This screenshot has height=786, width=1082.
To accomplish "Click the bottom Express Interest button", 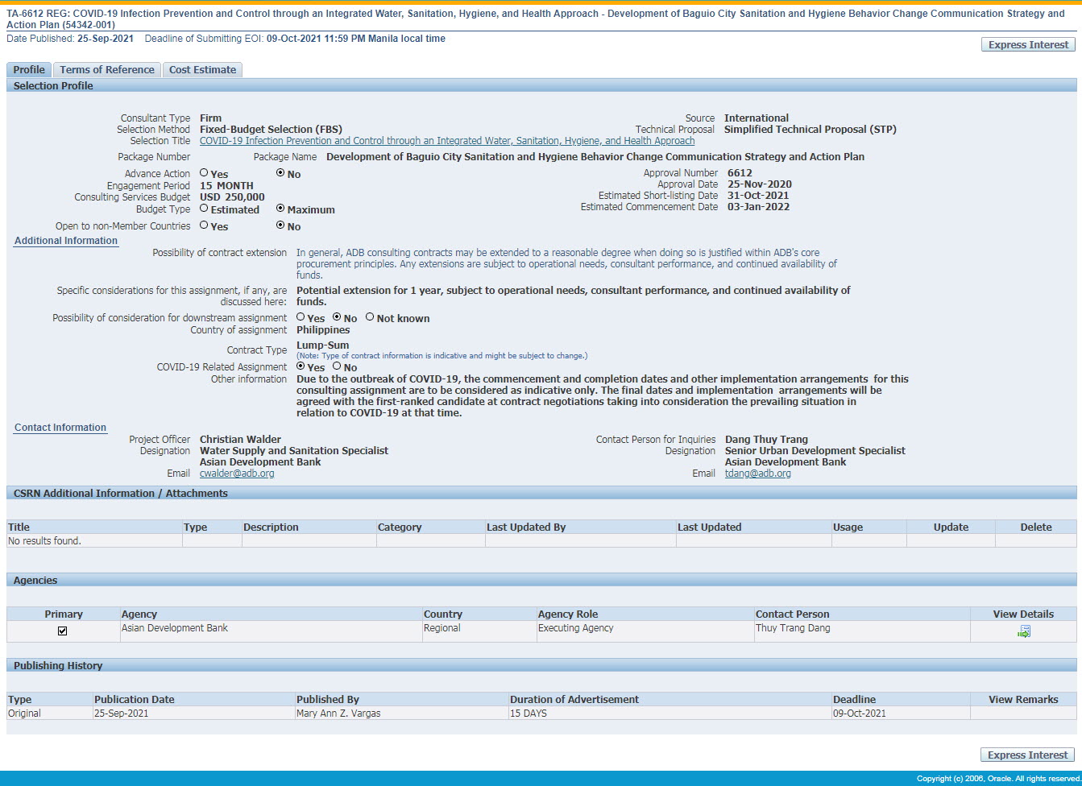I will [x=1028, y=755].
